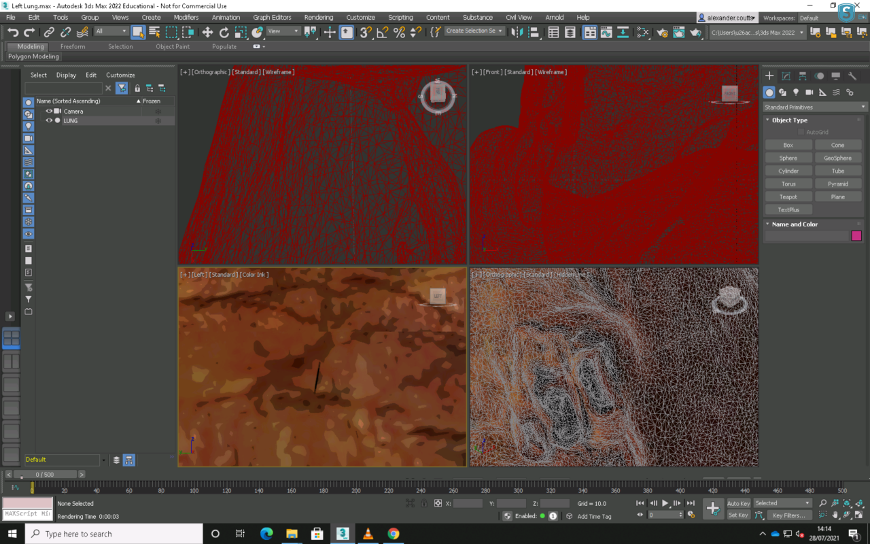The width and height of the screenshot is (870, 544).
Task: Open the Modifiers menu
Action: [x=186, y=17]
